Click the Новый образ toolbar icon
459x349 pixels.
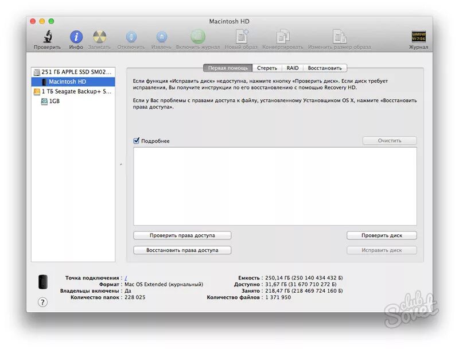pyautogui.click(x=242, y=37)
